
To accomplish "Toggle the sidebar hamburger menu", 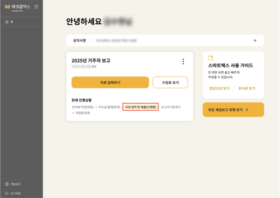I will pos(36,7).
